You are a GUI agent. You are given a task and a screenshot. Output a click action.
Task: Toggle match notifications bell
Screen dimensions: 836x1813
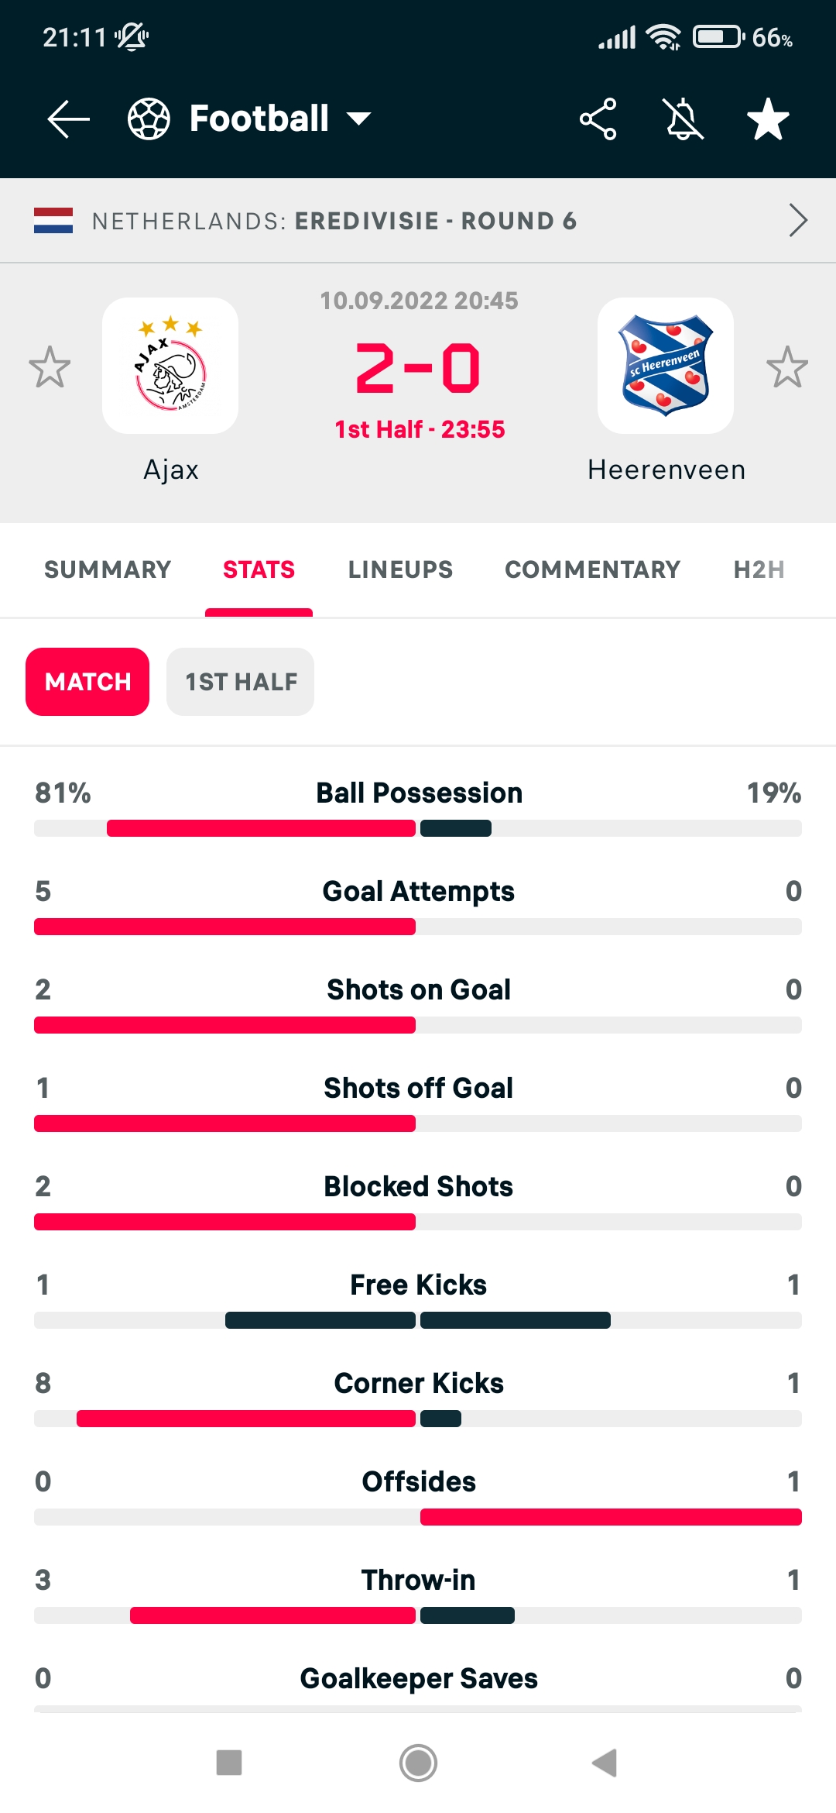coord(684,119)
